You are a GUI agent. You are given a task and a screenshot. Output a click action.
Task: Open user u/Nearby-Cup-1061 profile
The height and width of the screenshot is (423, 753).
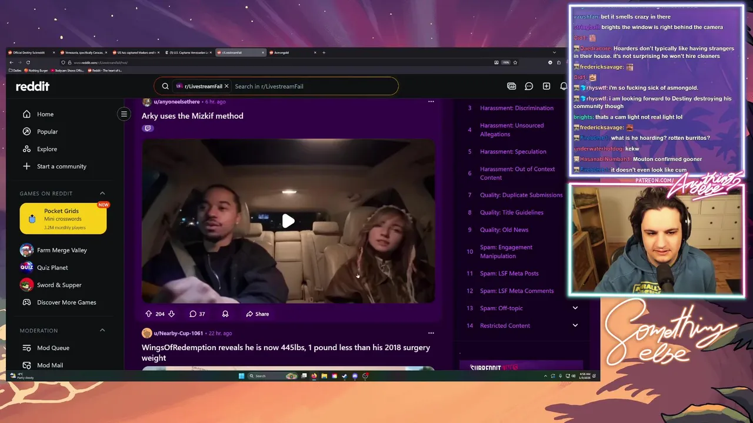click(178, 333)
